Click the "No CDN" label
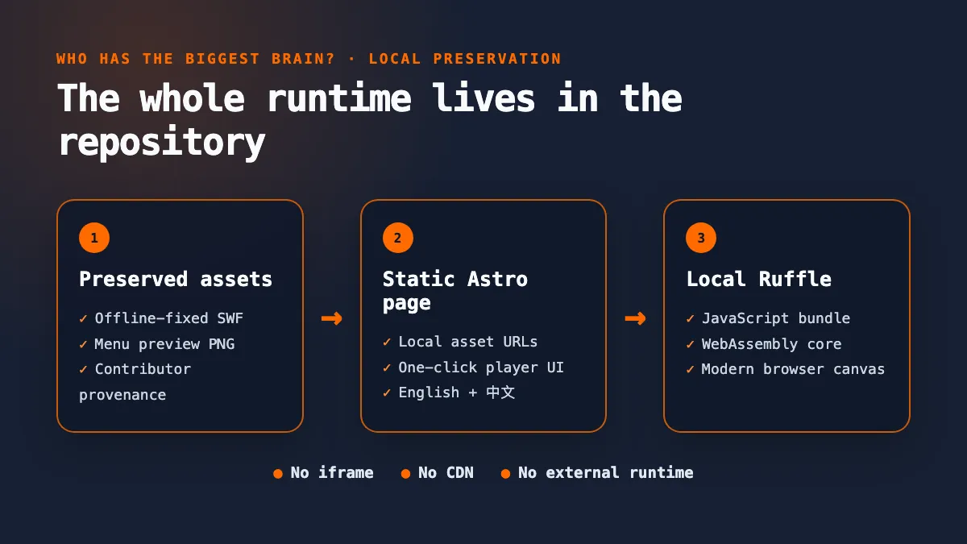 click(446, 473)
